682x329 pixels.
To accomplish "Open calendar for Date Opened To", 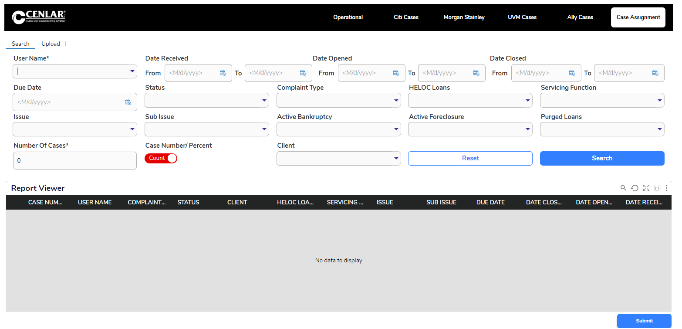I will (476, 73).
